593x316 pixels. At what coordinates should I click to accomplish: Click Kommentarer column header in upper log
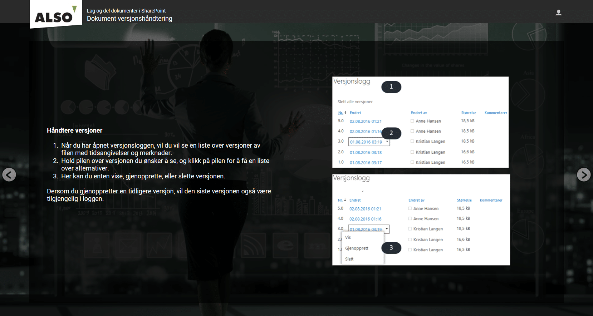click(x=495, y=113)
